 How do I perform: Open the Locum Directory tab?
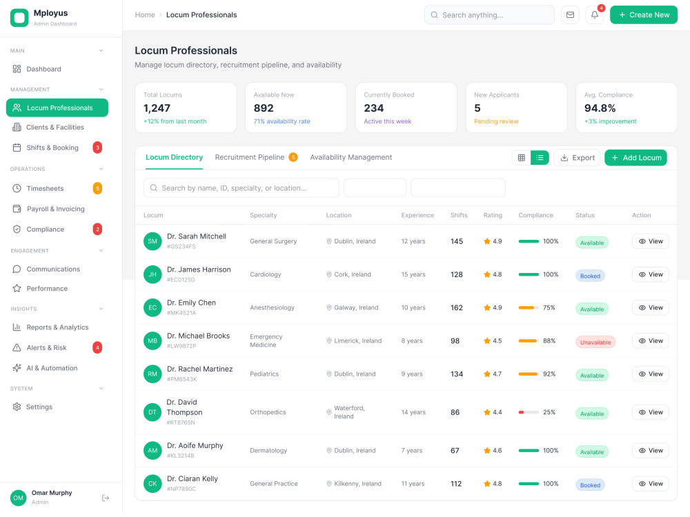[x=175, y=157]
